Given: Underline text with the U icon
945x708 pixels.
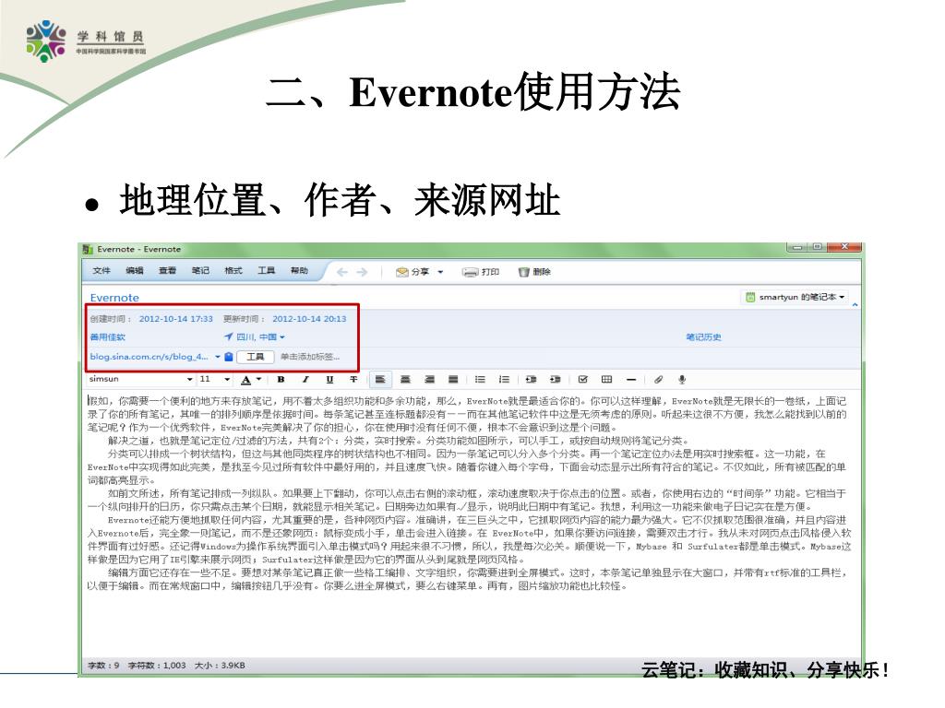Looking at the screenshot, I should [329, 379].
